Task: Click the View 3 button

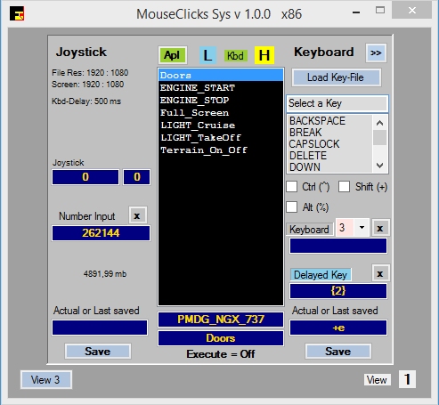Action: (x=45, y=380)
